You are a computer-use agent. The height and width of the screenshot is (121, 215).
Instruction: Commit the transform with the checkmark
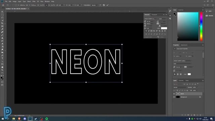click(107, 5)
